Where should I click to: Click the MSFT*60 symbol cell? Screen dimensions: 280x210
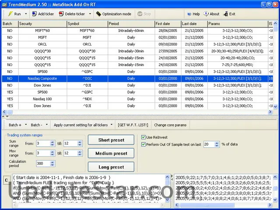coord(87,31)
